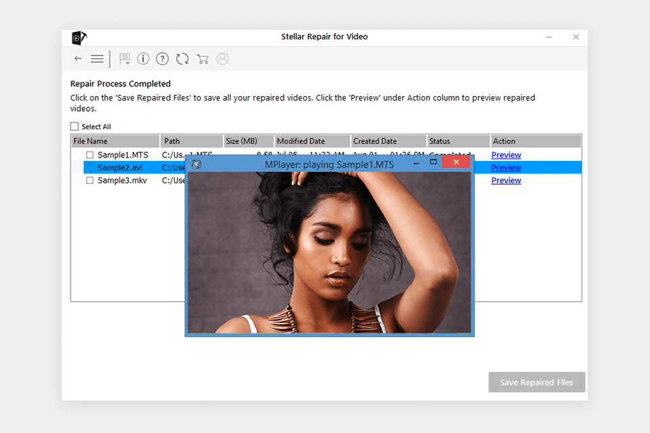650x433 pixels.
Task: Click Save Repaired Files
Action: coord(536,382)
